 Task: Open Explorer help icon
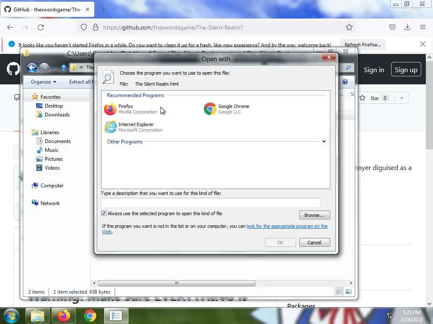tap(345, 82)
